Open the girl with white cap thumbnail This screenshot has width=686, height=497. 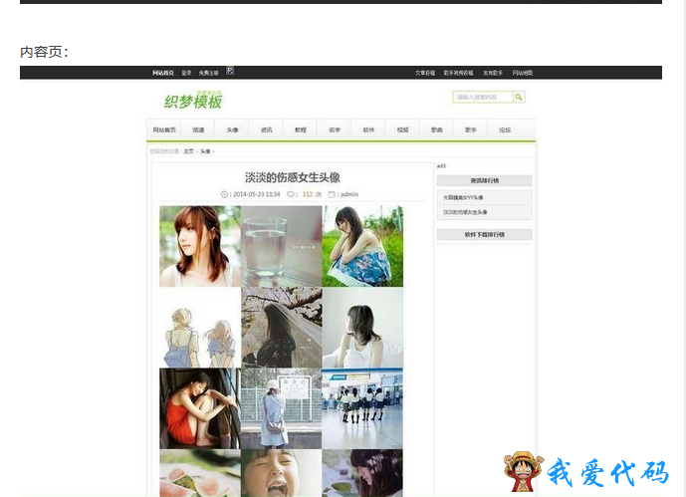[x=282, y=408]
